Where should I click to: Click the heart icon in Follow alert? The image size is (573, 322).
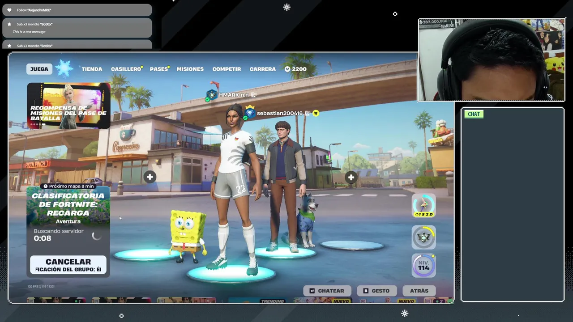click(9, 10)
